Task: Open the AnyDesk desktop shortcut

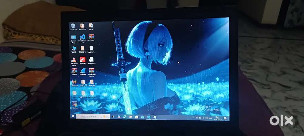Action: coord(82,60)
